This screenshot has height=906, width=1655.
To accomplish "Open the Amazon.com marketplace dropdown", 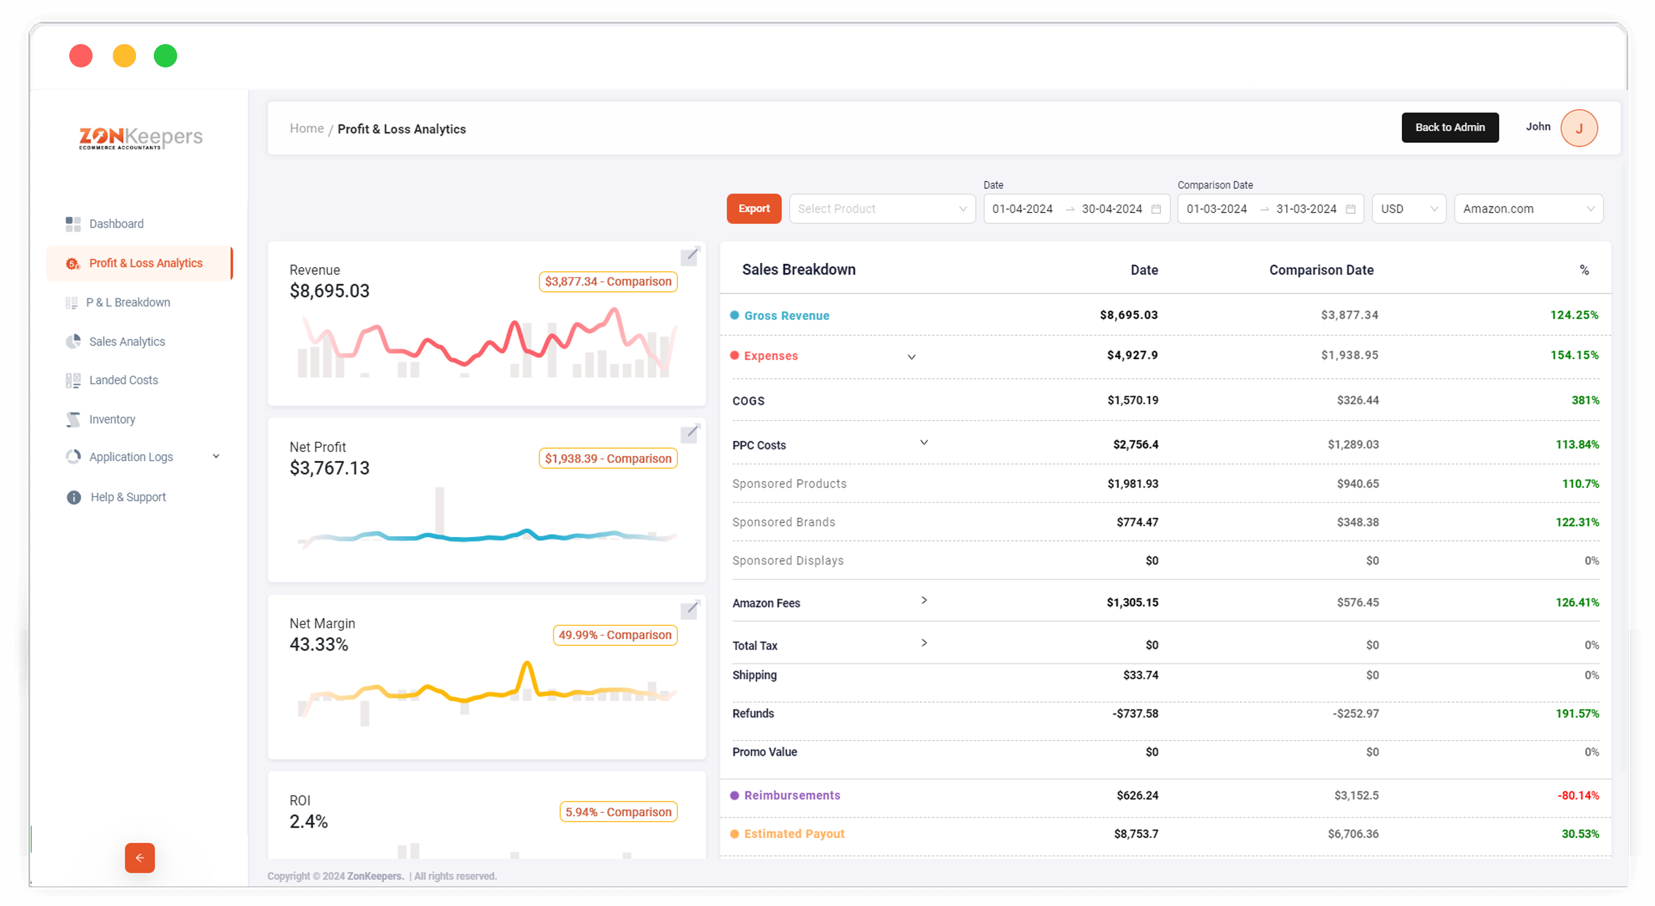I will pyautogui.click(x=1528, y=209).
